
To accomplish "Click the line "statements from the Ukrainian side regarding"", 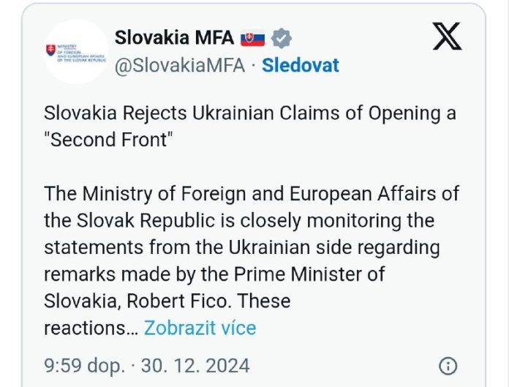I will tap(241, 247).
